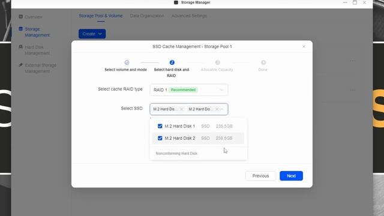Maximize the Storage Manager window

(355, 2)
